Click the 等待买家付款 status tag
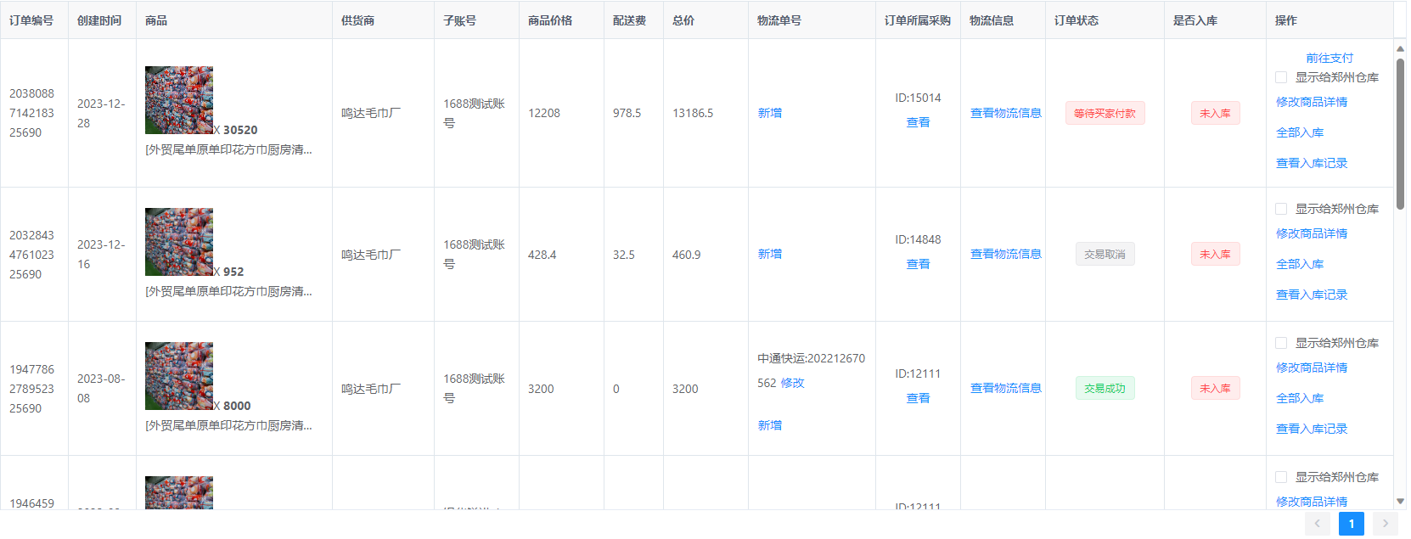Screen dimensions: 1411x539 [1105, 113]
